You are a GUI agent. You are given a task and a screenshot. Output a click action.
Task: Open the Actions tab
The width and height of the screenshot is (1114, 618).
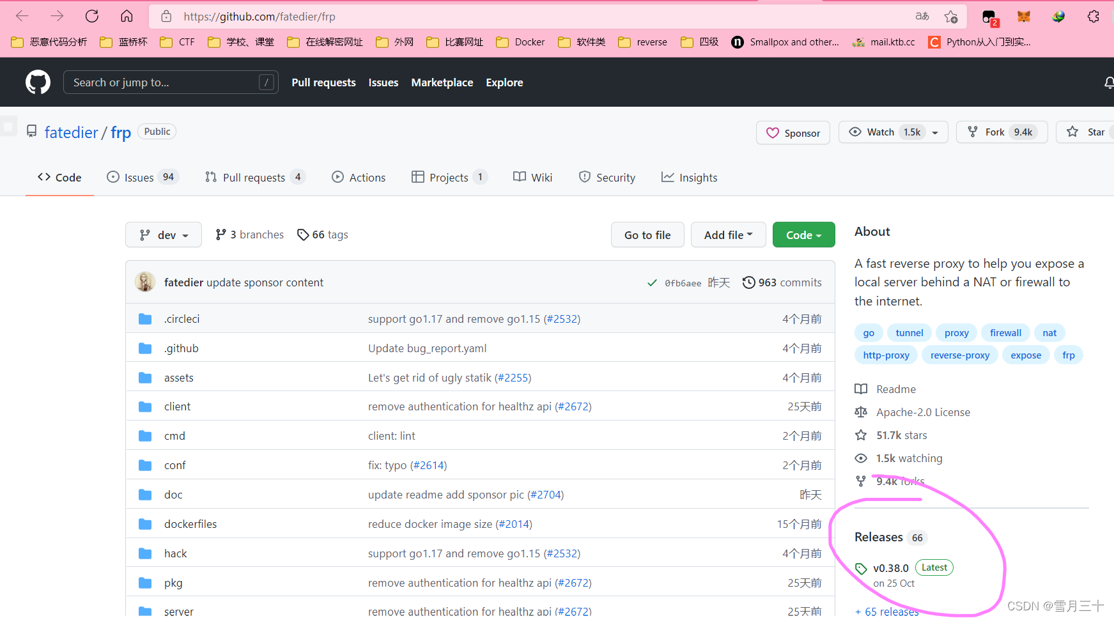(x=359, y=178)
